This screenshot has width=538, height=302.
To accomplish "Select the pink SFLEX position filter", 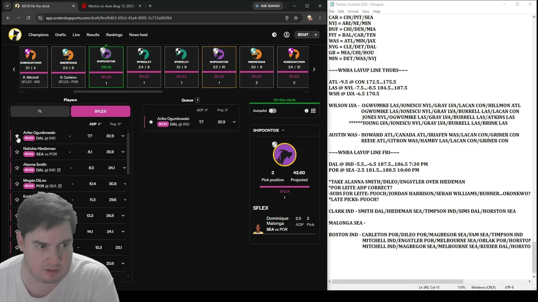I will 100,111.
